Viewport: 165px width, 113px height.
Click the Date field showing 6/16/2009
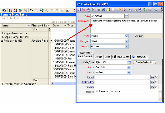tap(107, 16)
